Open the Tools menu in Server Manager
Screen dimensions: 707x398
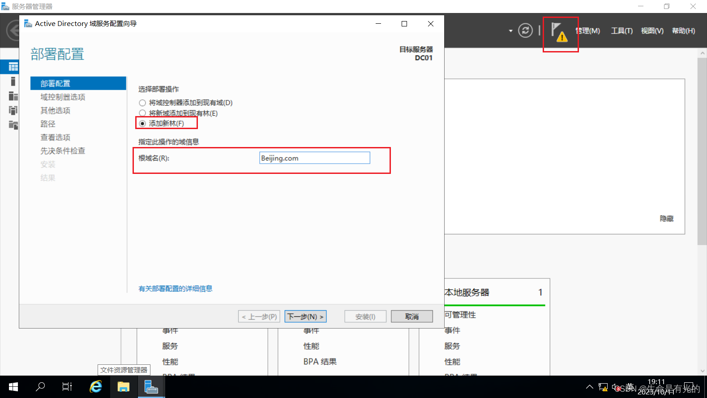622,31
